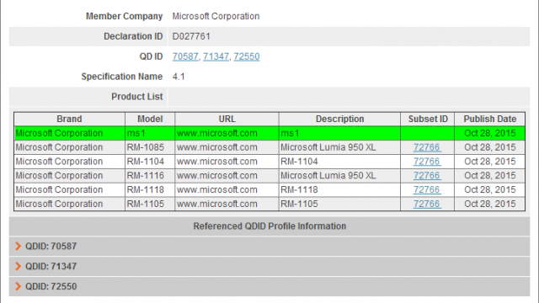Click Oct 28, 2015 in the RM-1118 row
The width and height of the screenshot is (539, 303).
490,189
